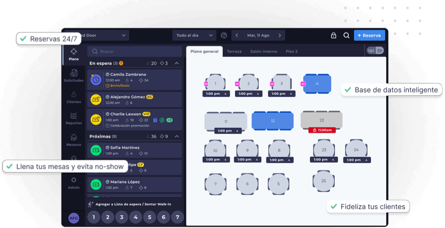This screenshot has height=228, width=445.
Task: Open the Todo el día dropdown
Action: [x=194, y=36]
